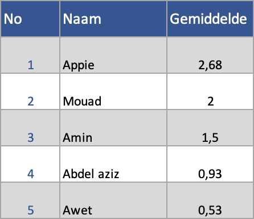Image resolution: width=254 pixels, height=219 pixels.
Task: Click the Abdel aziz name cell
Action: click(113, 164)
